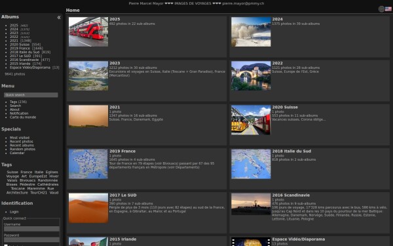
Task: Open Espace Vidéo/Diaporama in Albums list
Action: (x=30, y=68)
